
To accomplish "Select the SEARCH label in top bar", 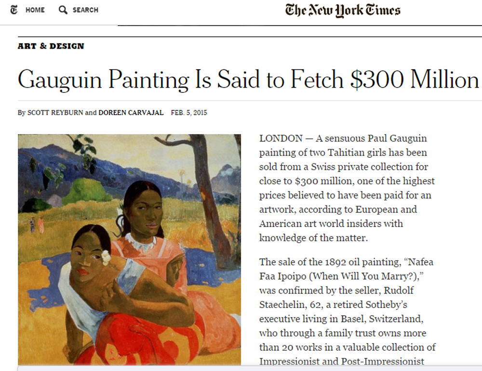I will coord(85,10).
